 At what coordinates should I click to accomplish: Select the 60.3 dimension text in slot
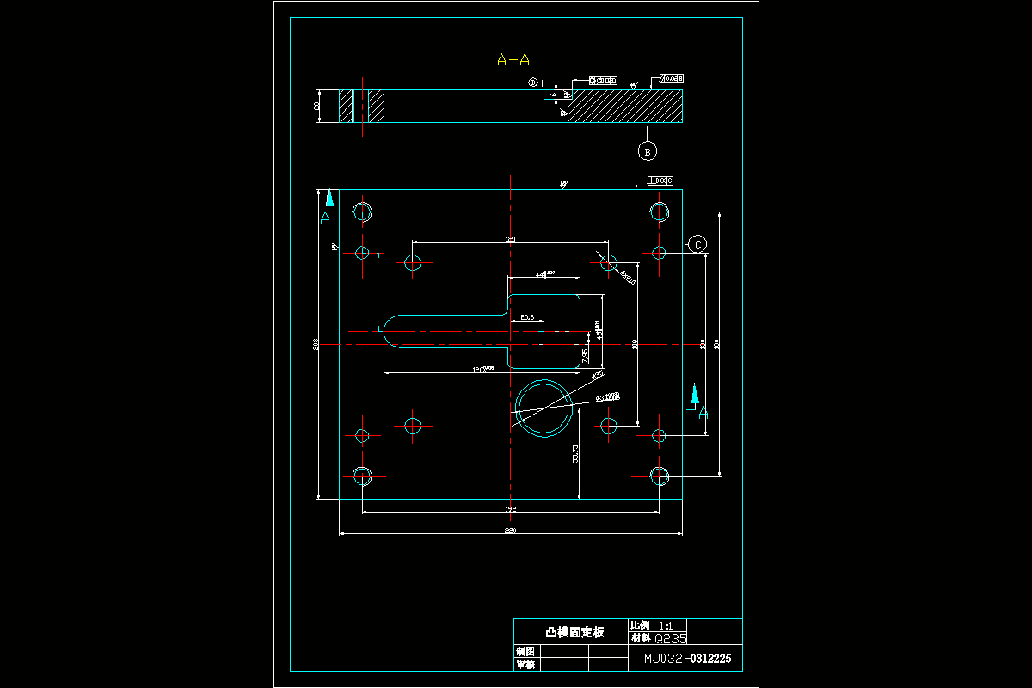(527, 317)
